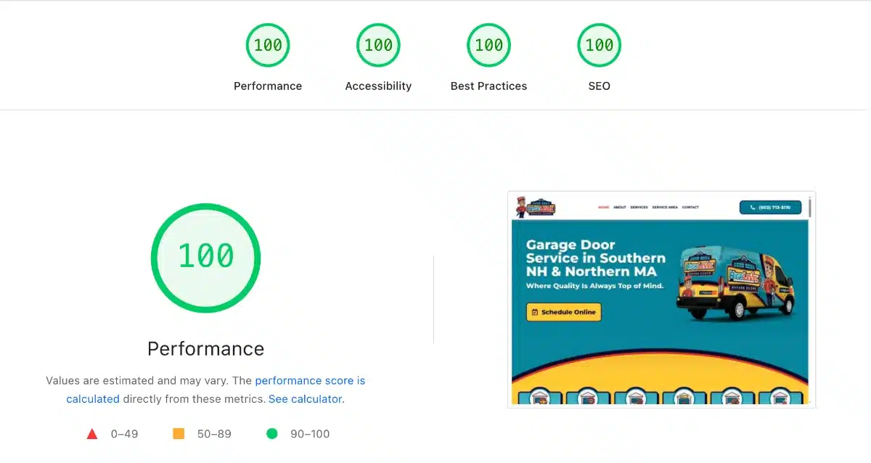Go to SERVICE AREA in the navigation
The image size is (871, 463).
665,208
